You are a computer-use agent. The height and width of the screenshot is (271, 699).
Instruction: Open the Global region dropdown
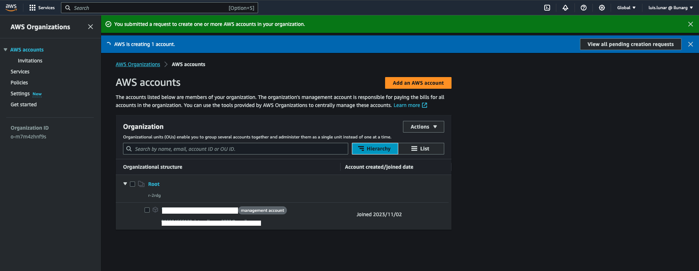click(626, 8)
